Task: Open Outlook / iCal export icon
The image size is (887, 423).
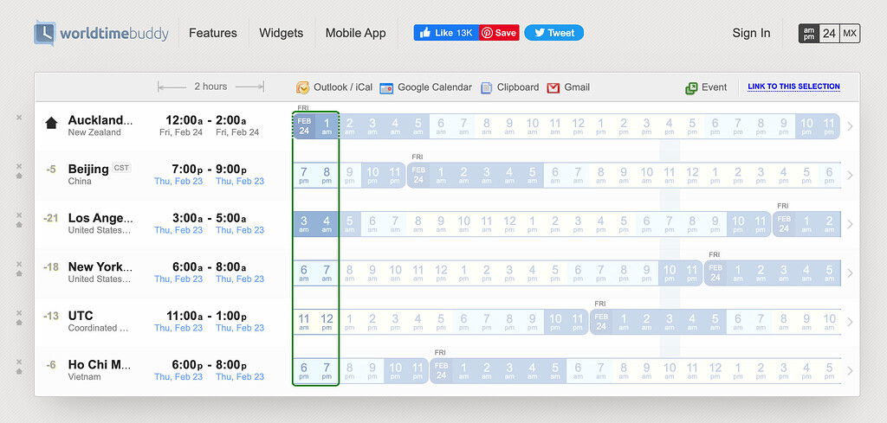Action: (x=302, y=87)
